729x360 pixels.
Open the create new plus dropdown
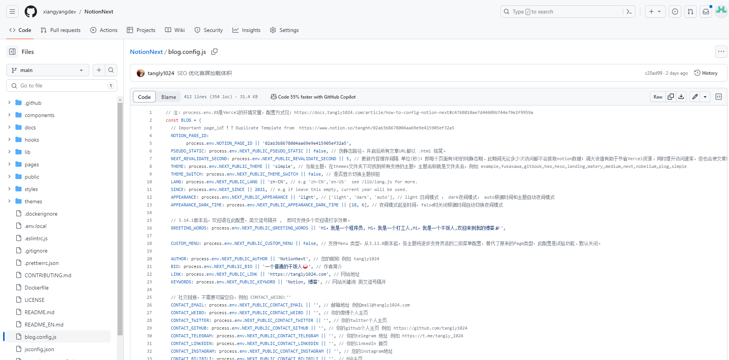pos(655,12)
